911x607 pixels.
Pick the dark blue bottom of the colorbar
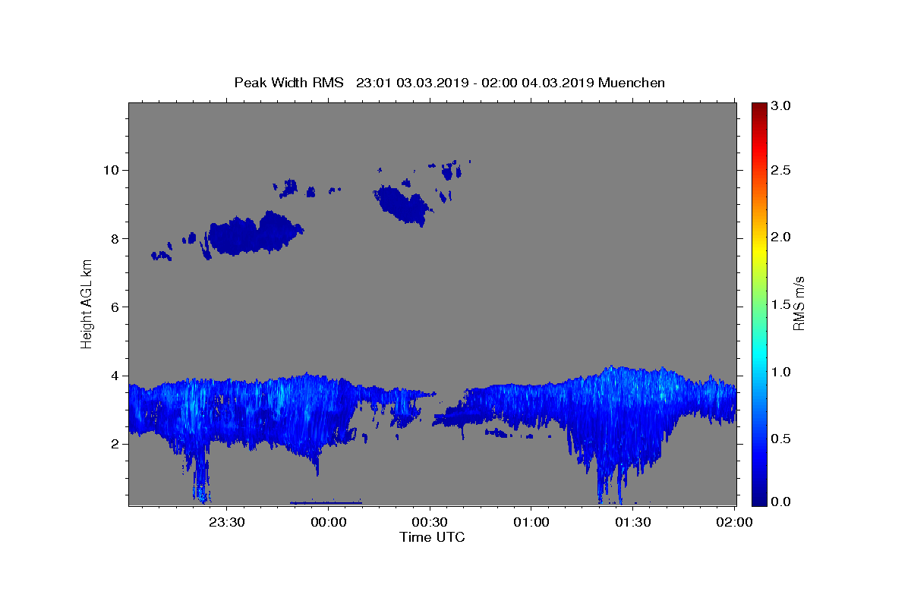pyautogui.click(x=758, y=499)
